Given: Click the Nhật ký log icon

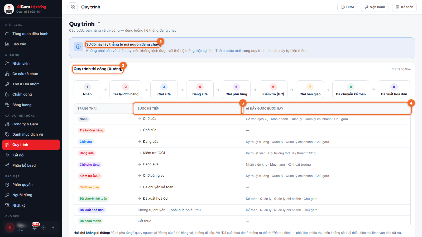Looking at the screenshot, I should (7, 205).
